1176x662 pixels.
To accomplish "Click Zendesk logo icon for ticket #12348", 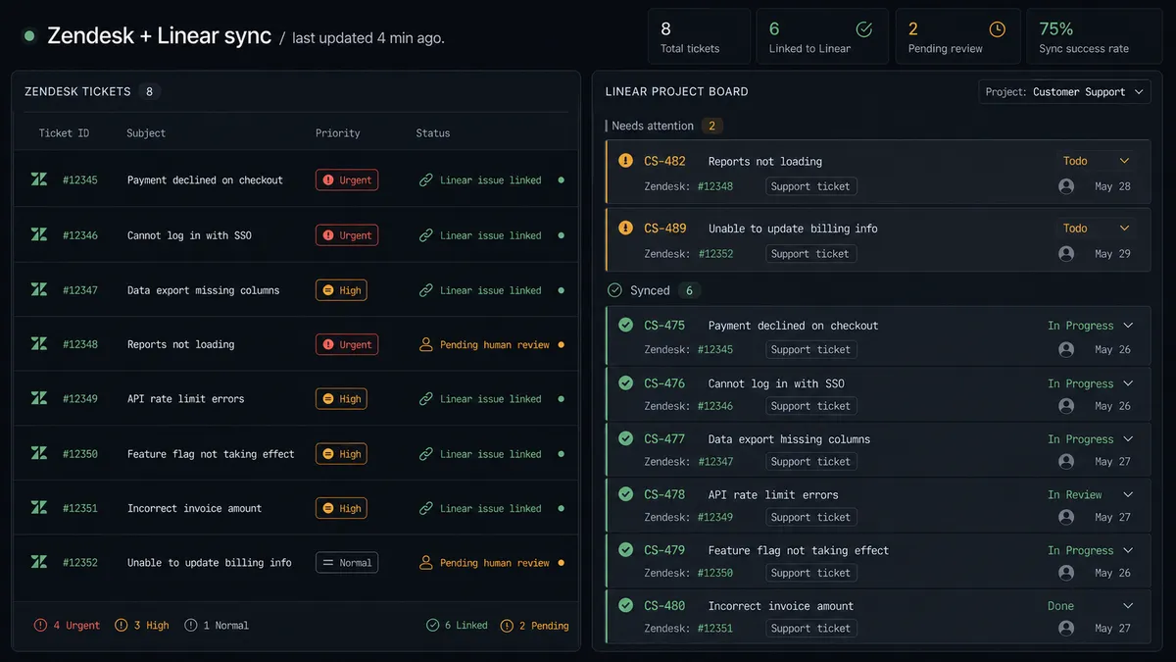I will coord(39,344).
